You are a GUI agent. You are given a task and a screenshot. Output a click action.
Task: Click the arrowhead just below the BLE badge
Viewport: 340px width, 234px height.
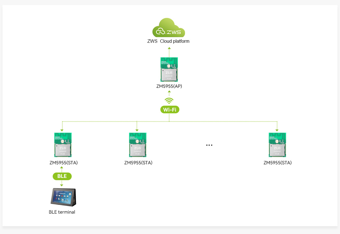pyautogui.click(x=62, y=185)
